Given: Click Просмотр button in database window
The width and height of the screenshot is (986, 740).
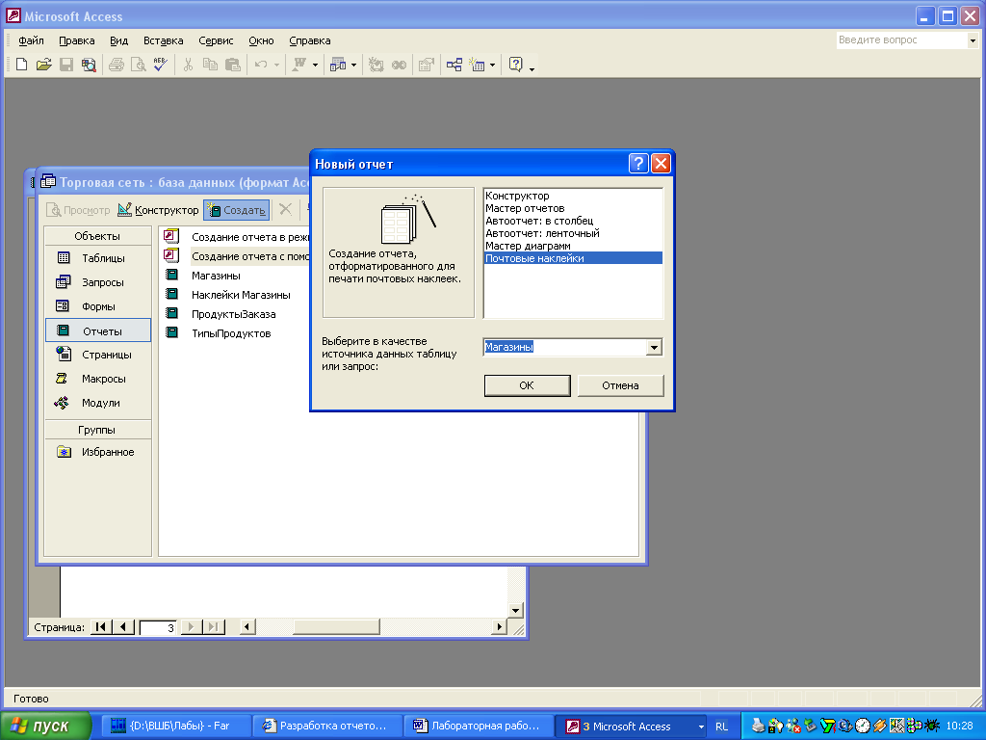Looking at the screenshot, I should tap(79, 210).
